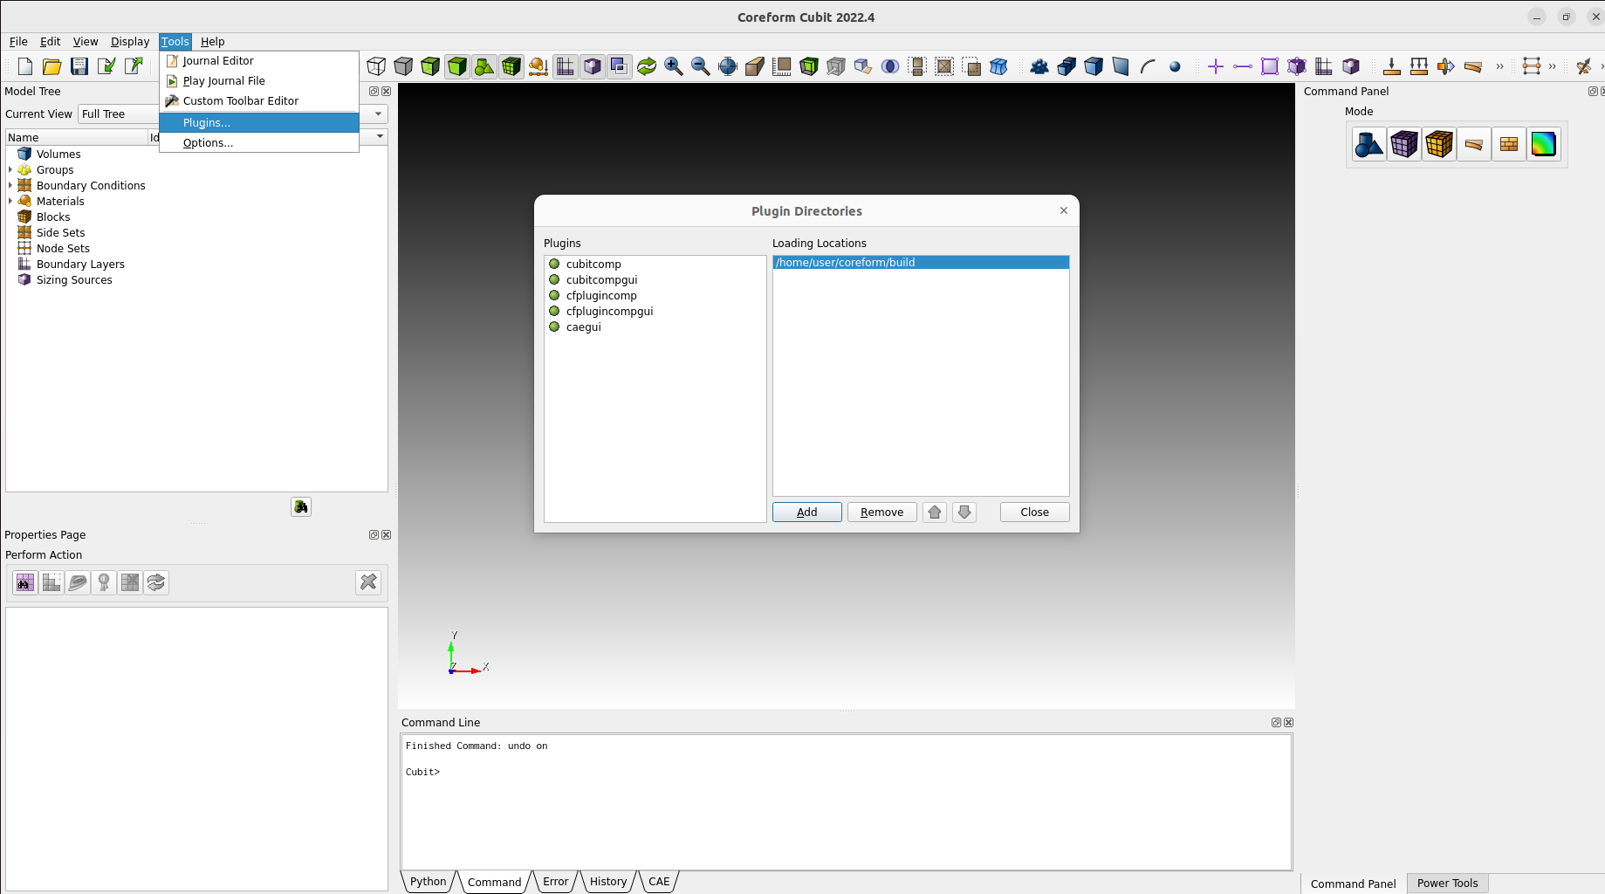Toggle the purple cube graphics toolbar button
1605x894 pixels.
(x=593, y=66)
